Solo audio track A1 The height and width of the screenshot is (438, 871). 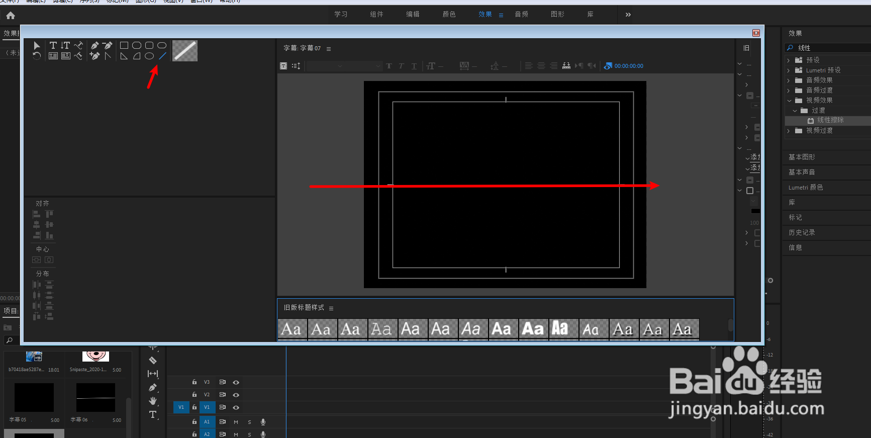point(249,422)
